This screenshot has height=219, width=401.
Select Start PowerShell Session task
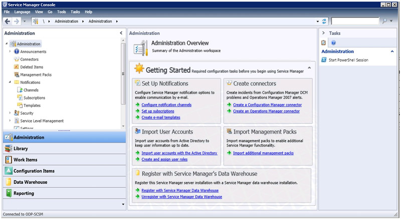click(x=348, y=60)
